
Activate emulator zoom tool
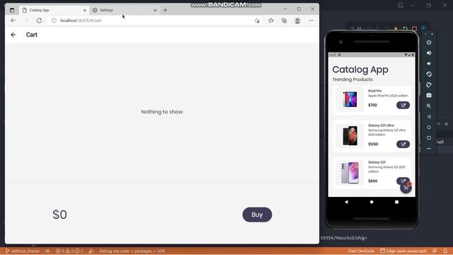click(x=429, y=106)
